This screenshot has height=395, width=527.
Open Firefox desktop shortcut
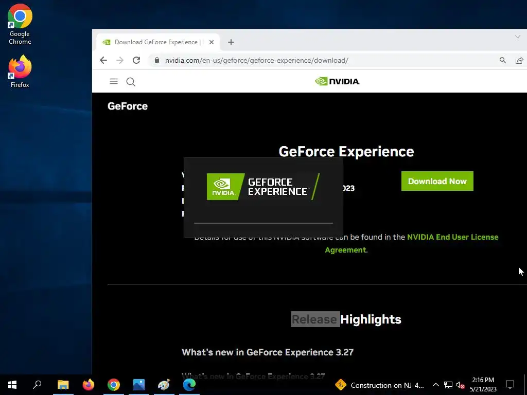tap(20, 71)
